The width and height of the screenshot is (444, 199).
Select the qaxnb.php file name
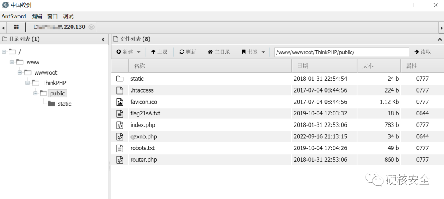[x=143, y=137]
